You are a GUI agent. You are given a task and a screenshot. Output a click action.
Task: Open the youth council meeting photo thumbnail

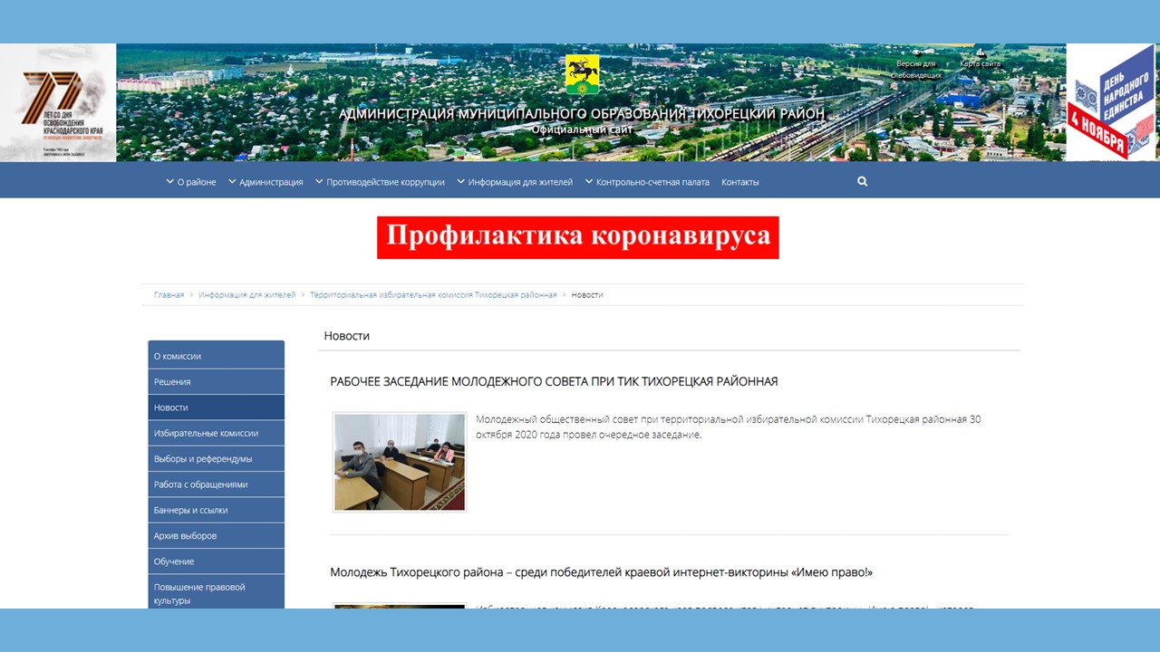pos(400,462)
